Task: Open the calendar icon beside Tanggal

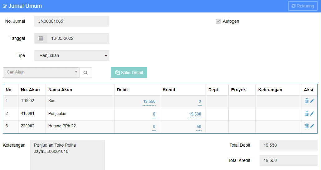Action: [x=41, y=38]
